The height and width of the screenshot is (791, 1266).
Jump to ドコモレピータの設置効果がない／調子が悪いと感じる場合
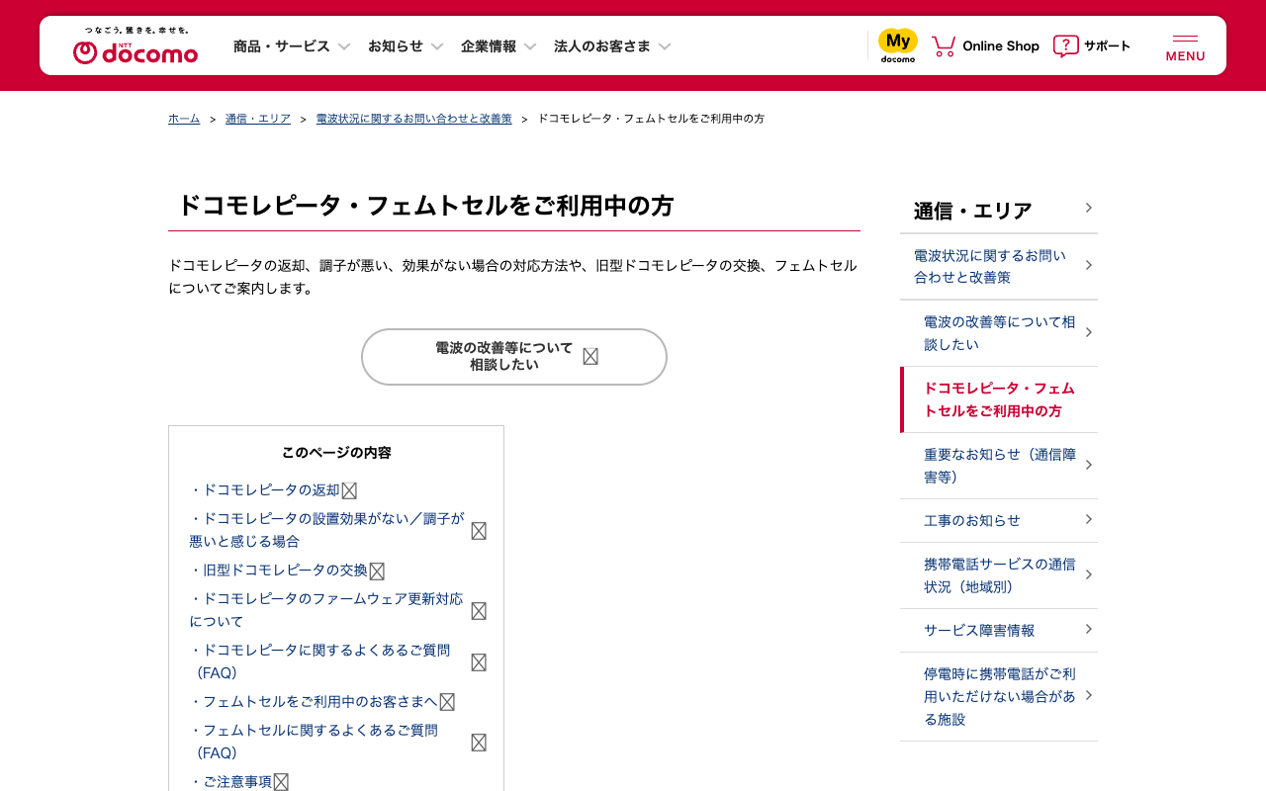click(x=327, y=530)
